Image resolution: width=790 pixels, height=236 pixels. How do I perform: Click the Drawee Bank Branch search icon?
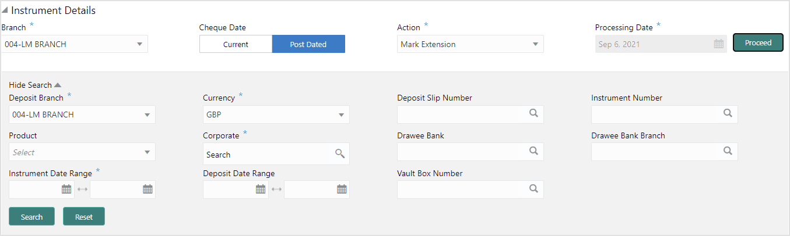click(728, 151)
